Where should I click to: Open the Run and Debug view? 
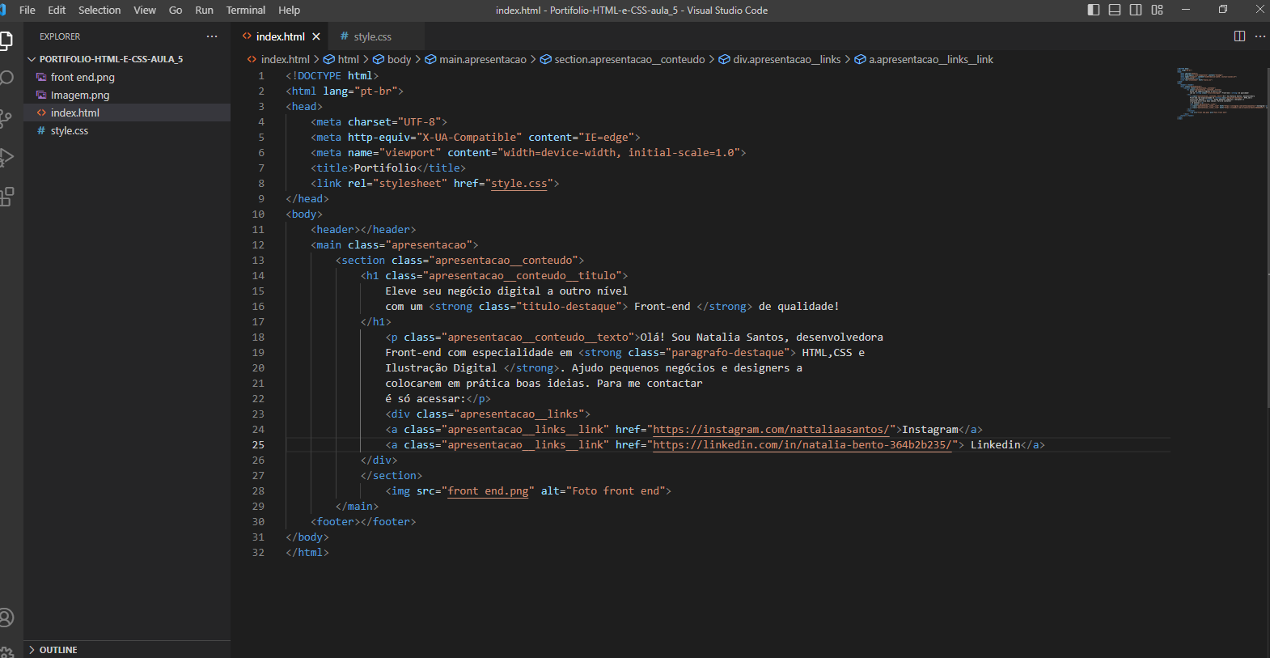(6, 157)
